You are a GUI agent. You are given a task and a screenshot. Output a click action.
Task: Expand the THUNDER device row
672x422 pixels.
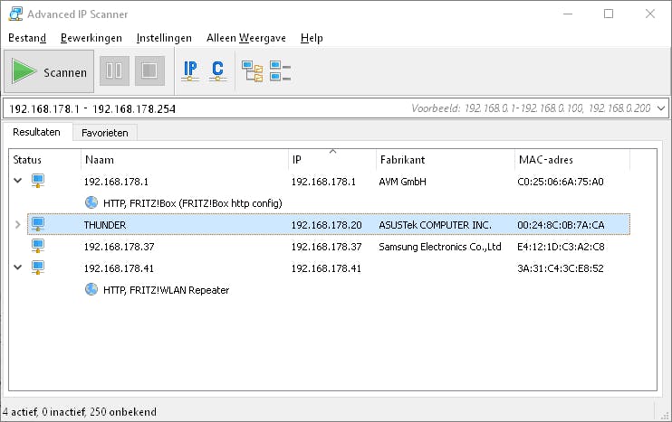(x=17, y=224)
